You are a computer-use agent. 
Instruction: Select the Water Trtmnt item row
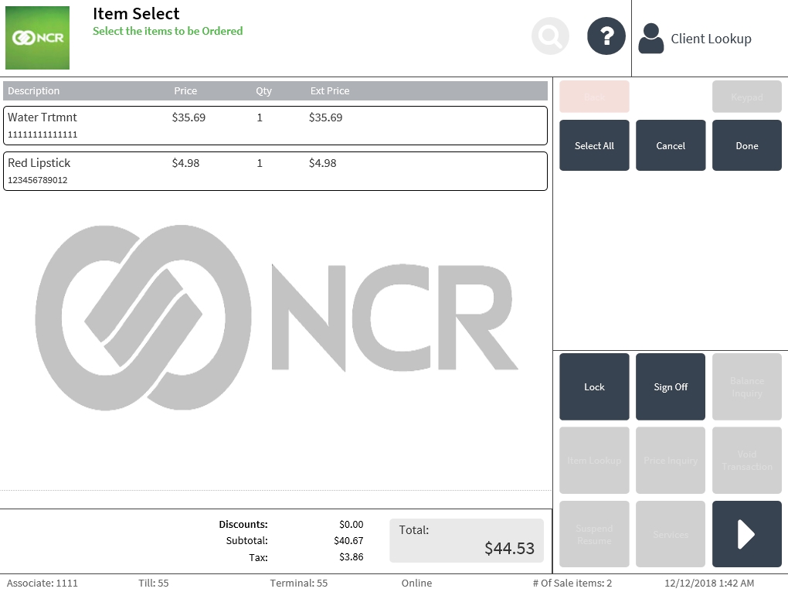(275, 125)
